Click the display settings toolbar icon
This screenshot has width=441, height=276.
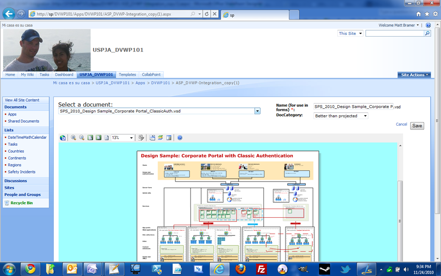tap(152, 138)
